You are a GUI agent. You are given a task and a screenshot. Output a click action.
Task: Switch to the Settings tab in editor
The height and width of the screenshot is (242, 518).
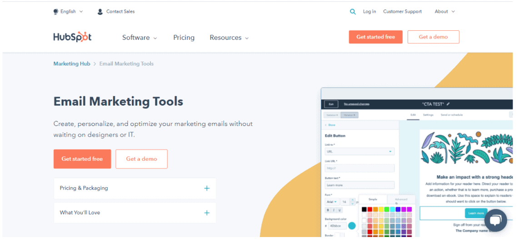tap(428, 115)
